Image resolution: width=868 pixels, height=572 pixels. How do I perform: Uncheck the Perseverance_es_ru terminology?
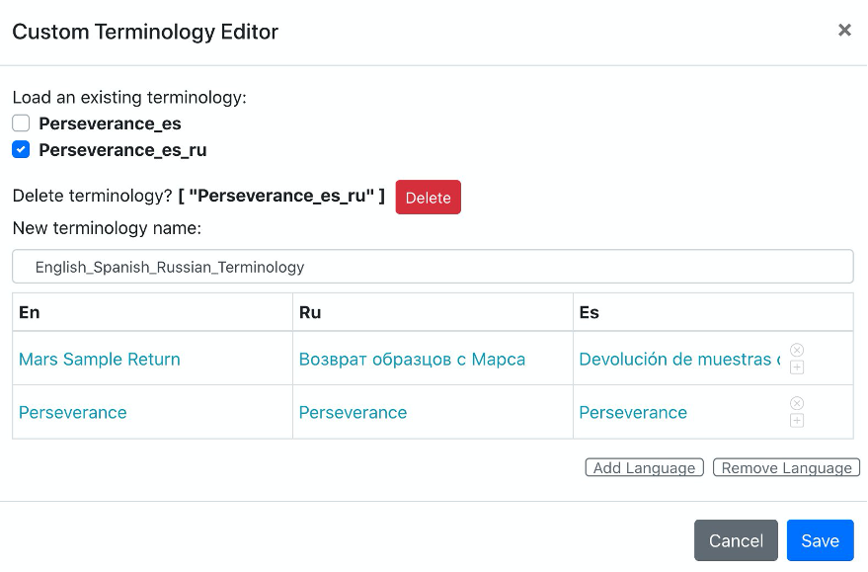(19, 149)
